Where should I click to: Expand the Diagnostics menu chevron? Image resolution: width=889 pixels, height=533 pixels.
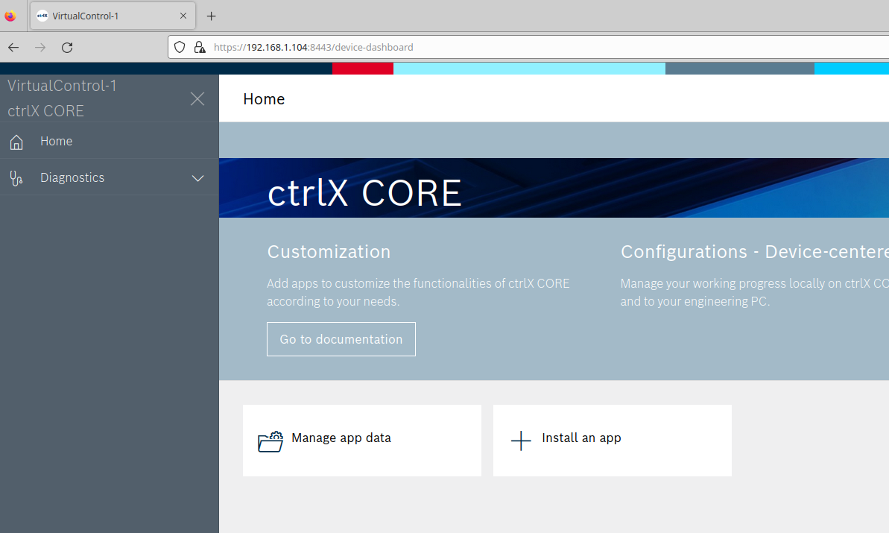197,178
